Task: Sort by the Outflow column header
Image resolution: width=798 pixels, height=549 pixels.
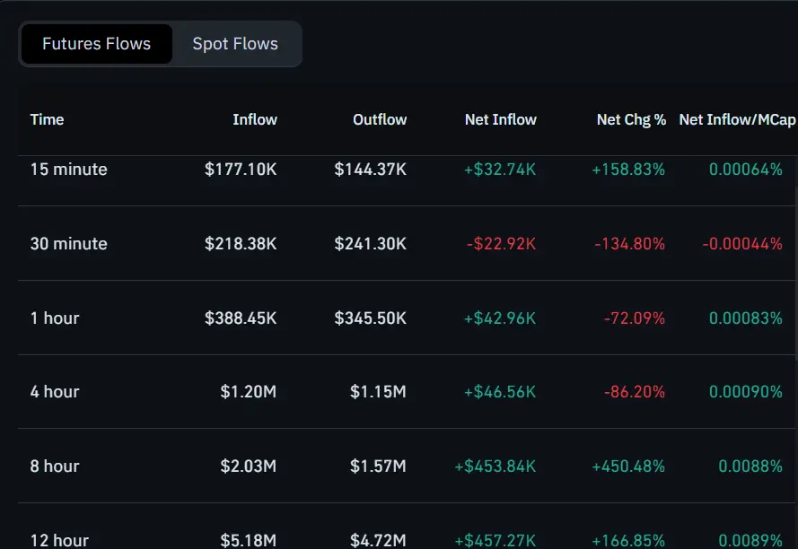Action: [380, 119]
